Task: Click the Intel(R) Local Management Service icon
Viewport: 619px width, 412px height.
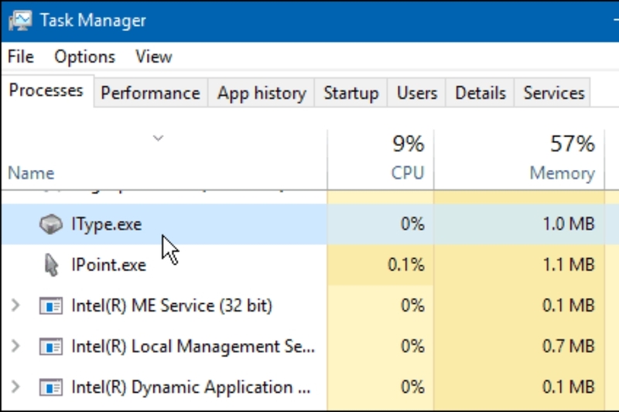Action: [51, 346]
